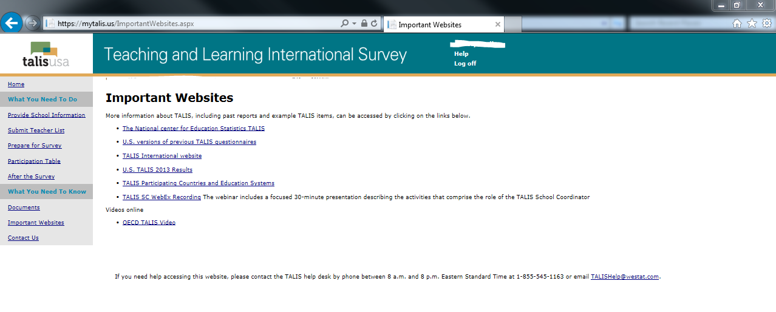Open TALIS Participating Countries and Education Systems

[x=199, y=183]
